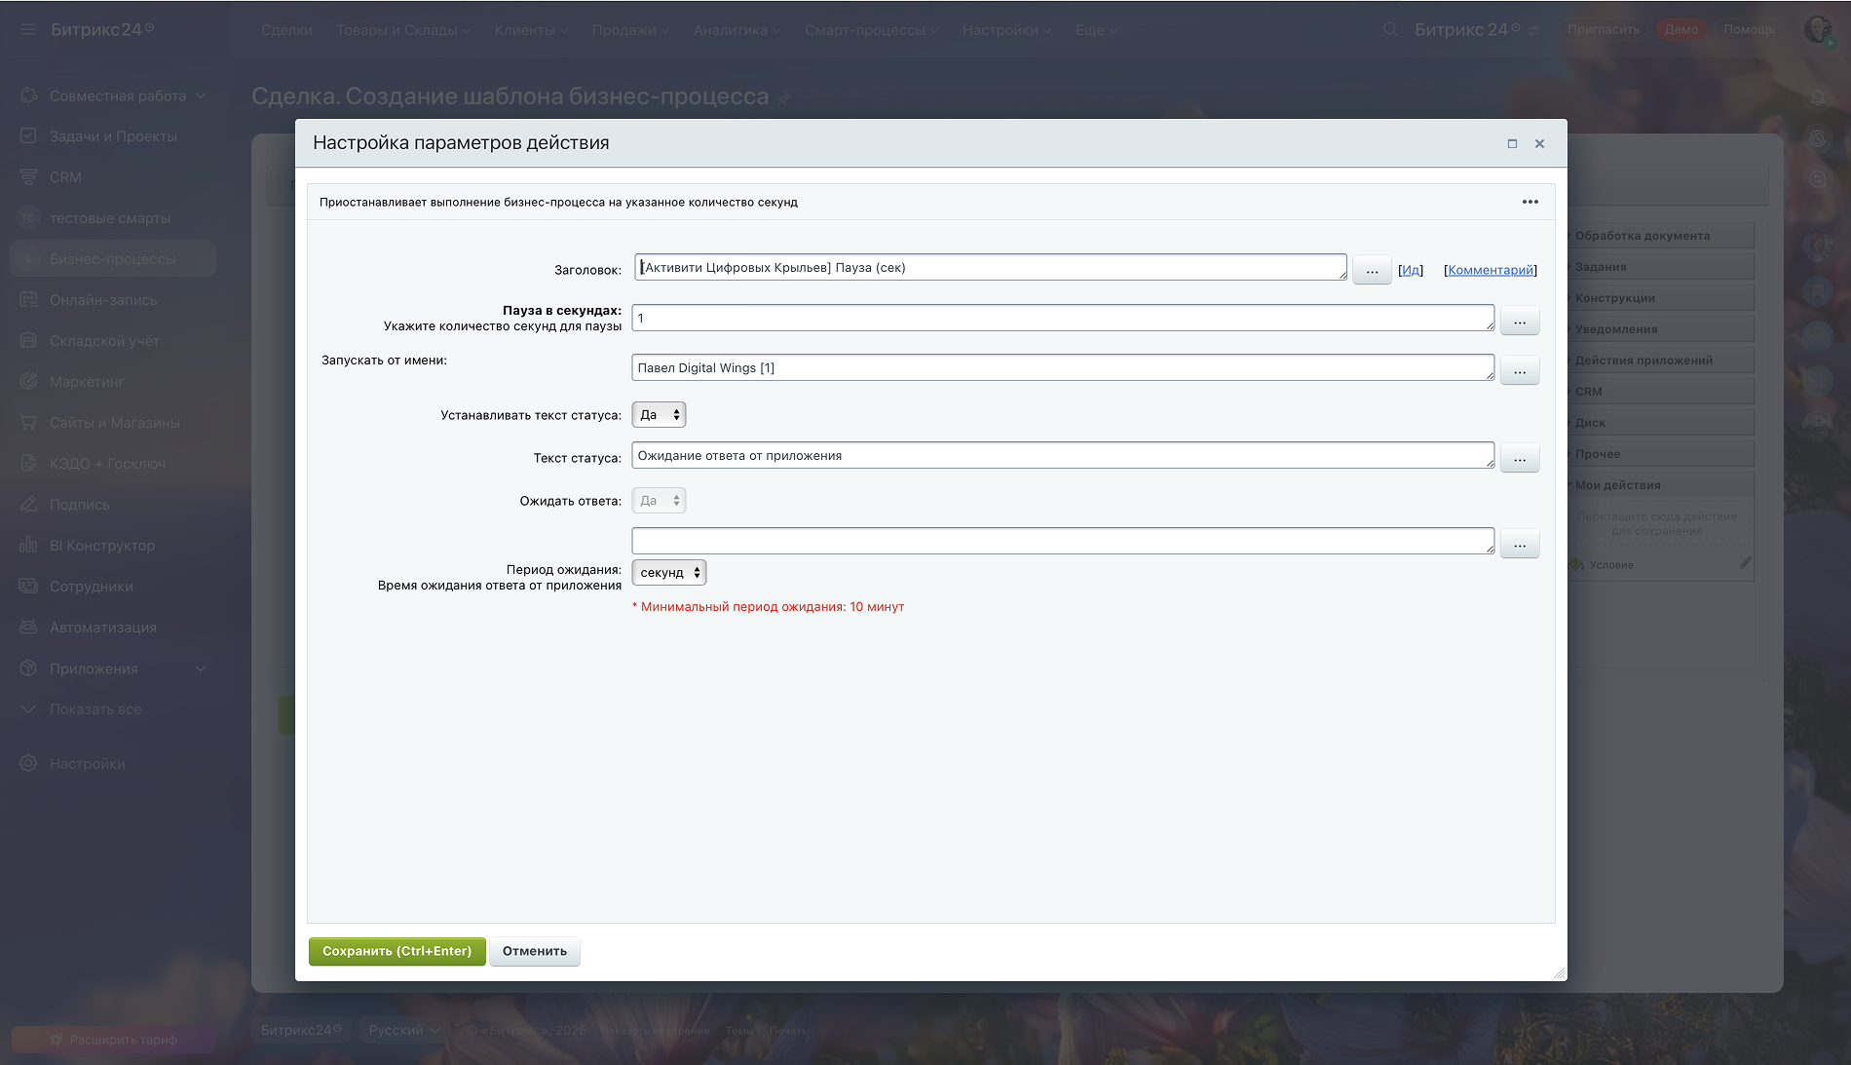
Task: Open value picker for Пауза в секундах
Action: (x=1519, y=321)
